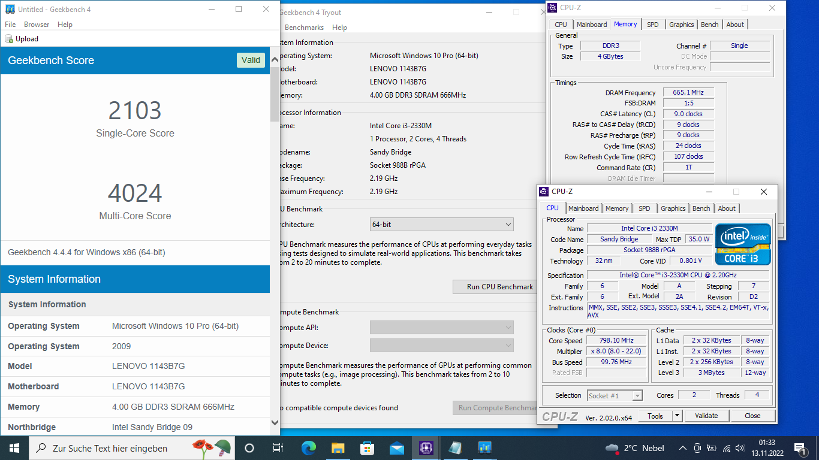The image size is (819, 460).
Task: Click the Geekbench glasses icon on the taskbar
Action: click(455, 448)
